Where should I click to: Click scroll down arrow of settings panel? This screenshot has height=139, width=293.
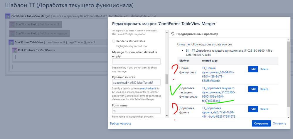point(167,116)
